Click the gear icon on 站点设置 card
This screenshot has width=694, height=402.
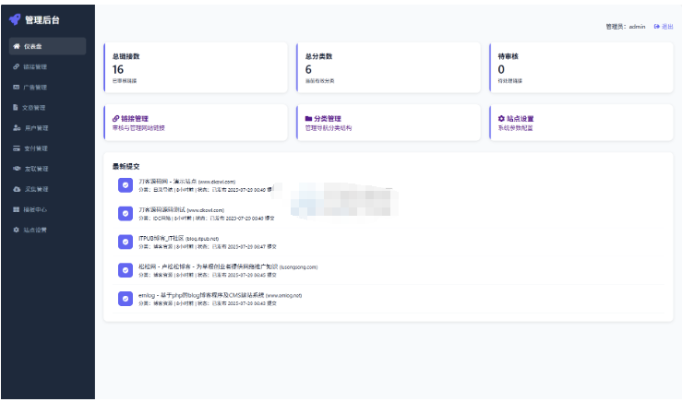coord(501,119)
